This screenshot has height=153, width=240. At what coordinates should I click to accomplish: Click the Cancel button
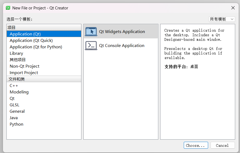223,145
